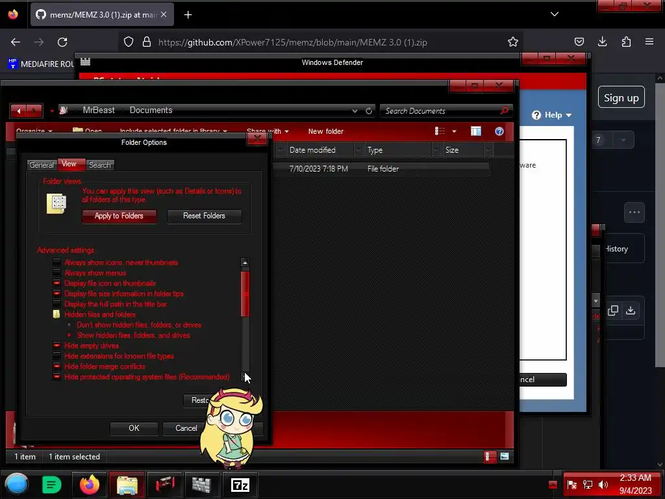Image resolution: width=665 pixels, height=499 pixels.
Task: Click the Advanced settings scrollbar thumb
Action: coord(245,294)
